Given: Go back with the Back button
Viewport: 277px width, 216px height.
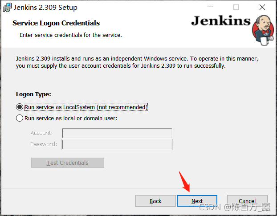Looking at the screenshot, I should point(155,201).
